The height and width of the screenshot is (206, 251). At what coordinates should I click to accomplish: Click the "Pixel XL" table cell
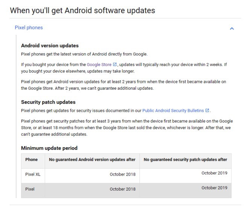[x=33, y=174]
